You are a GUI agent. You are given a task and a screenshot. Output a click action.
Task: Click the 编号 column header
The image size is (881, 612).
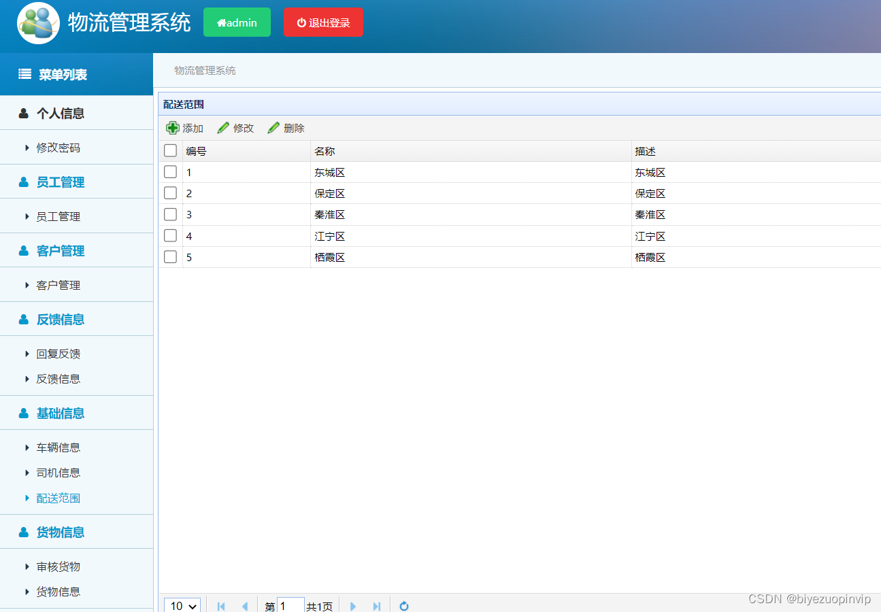(x=246, y=151)
